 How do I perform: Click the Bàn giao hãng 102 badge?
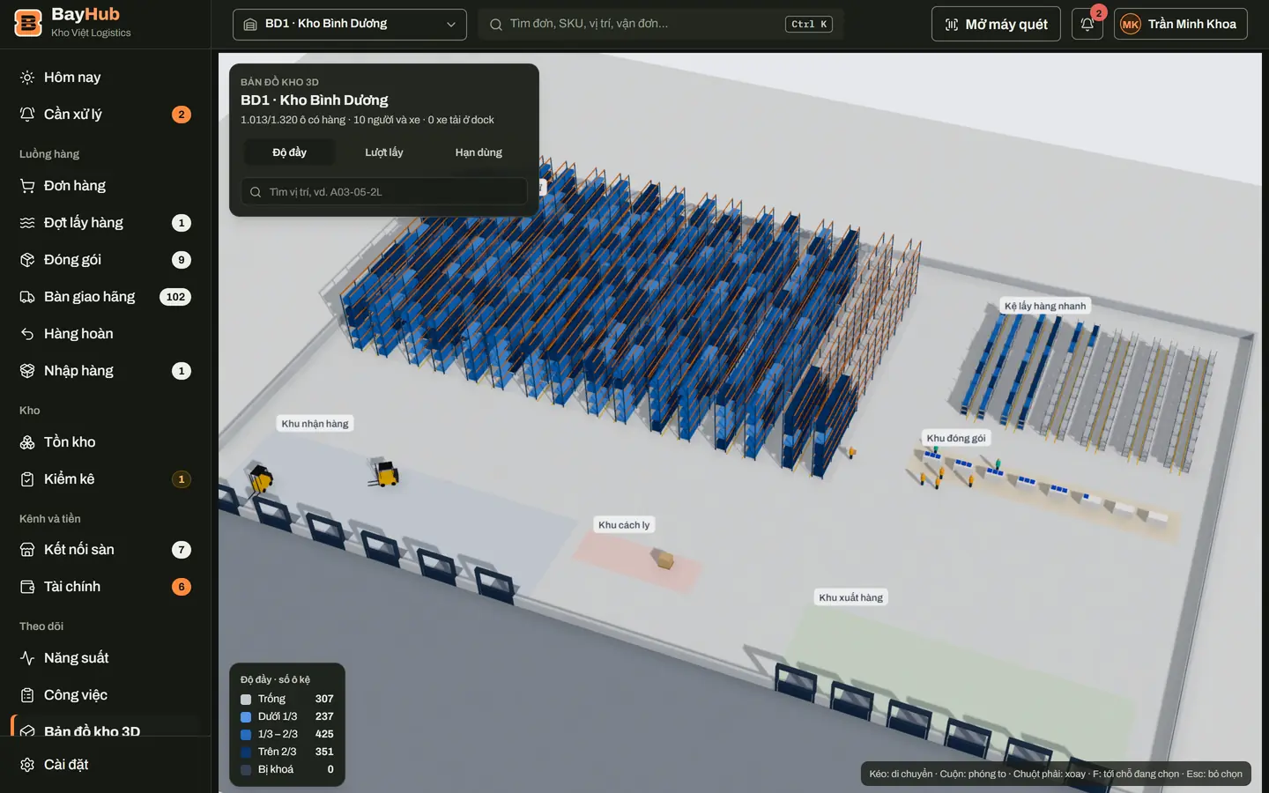point(175,297)
